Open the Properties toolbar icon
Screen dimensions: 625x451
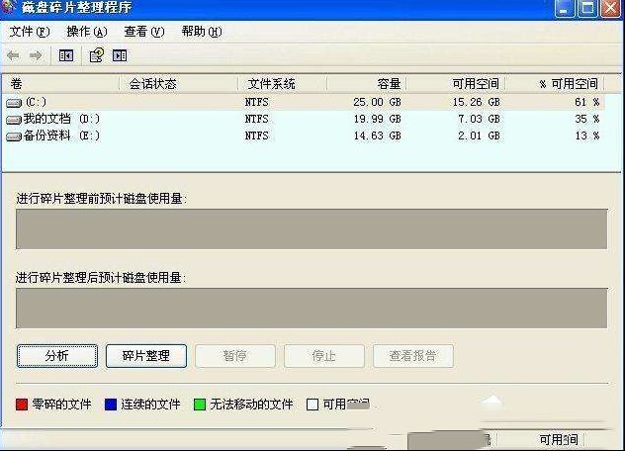pyautogui.click(x=96, y=55)
